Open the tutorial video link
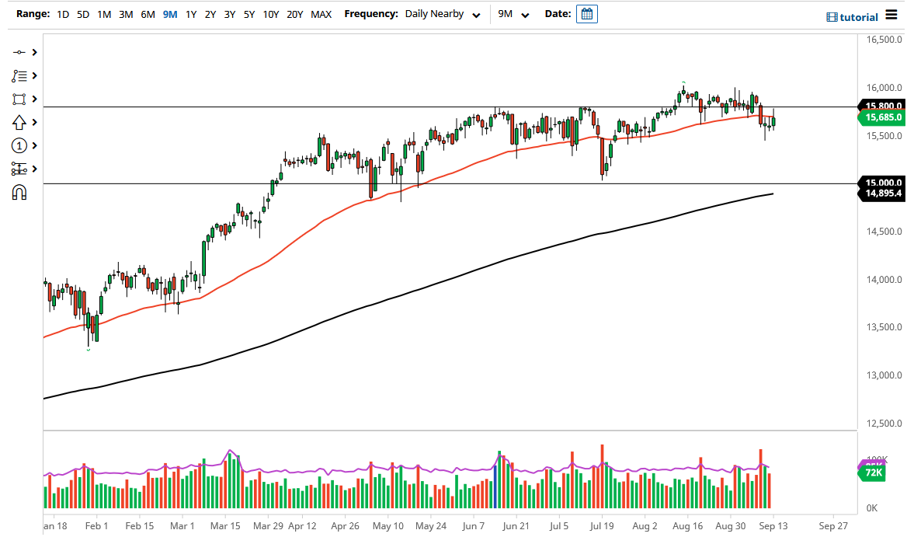The image size is (907, 544). [852, 17]
